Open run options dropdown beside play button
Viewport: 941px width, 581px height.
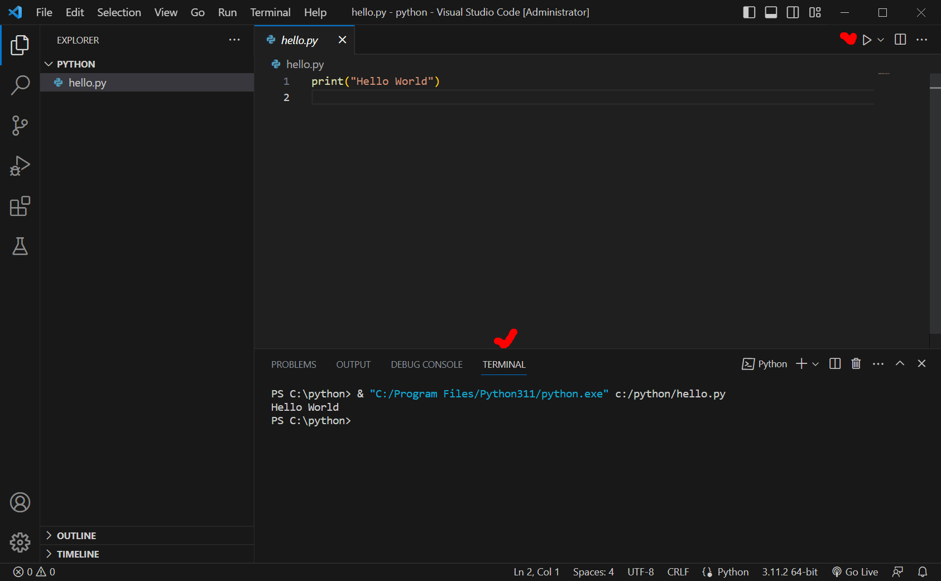881,40
